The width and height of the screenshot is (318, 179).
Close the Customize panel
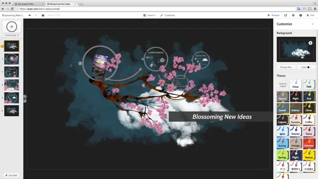click(313, 24)
